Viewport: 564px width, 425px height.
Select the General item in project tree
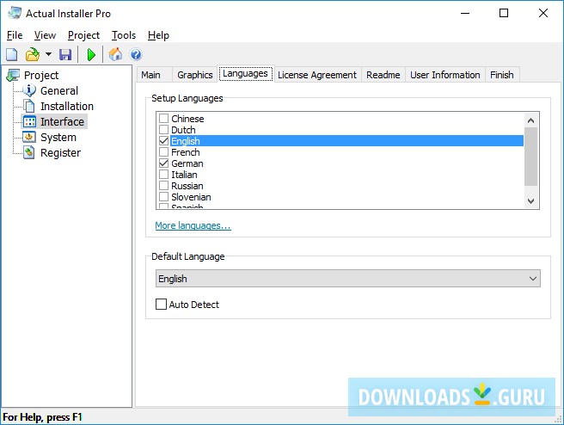(x=58, y=90)
